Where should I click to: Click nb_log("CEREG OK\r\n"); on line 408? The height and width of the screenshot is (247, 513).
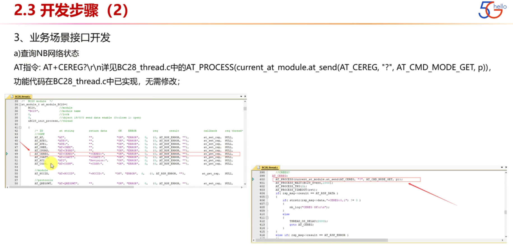pos(310,207)
